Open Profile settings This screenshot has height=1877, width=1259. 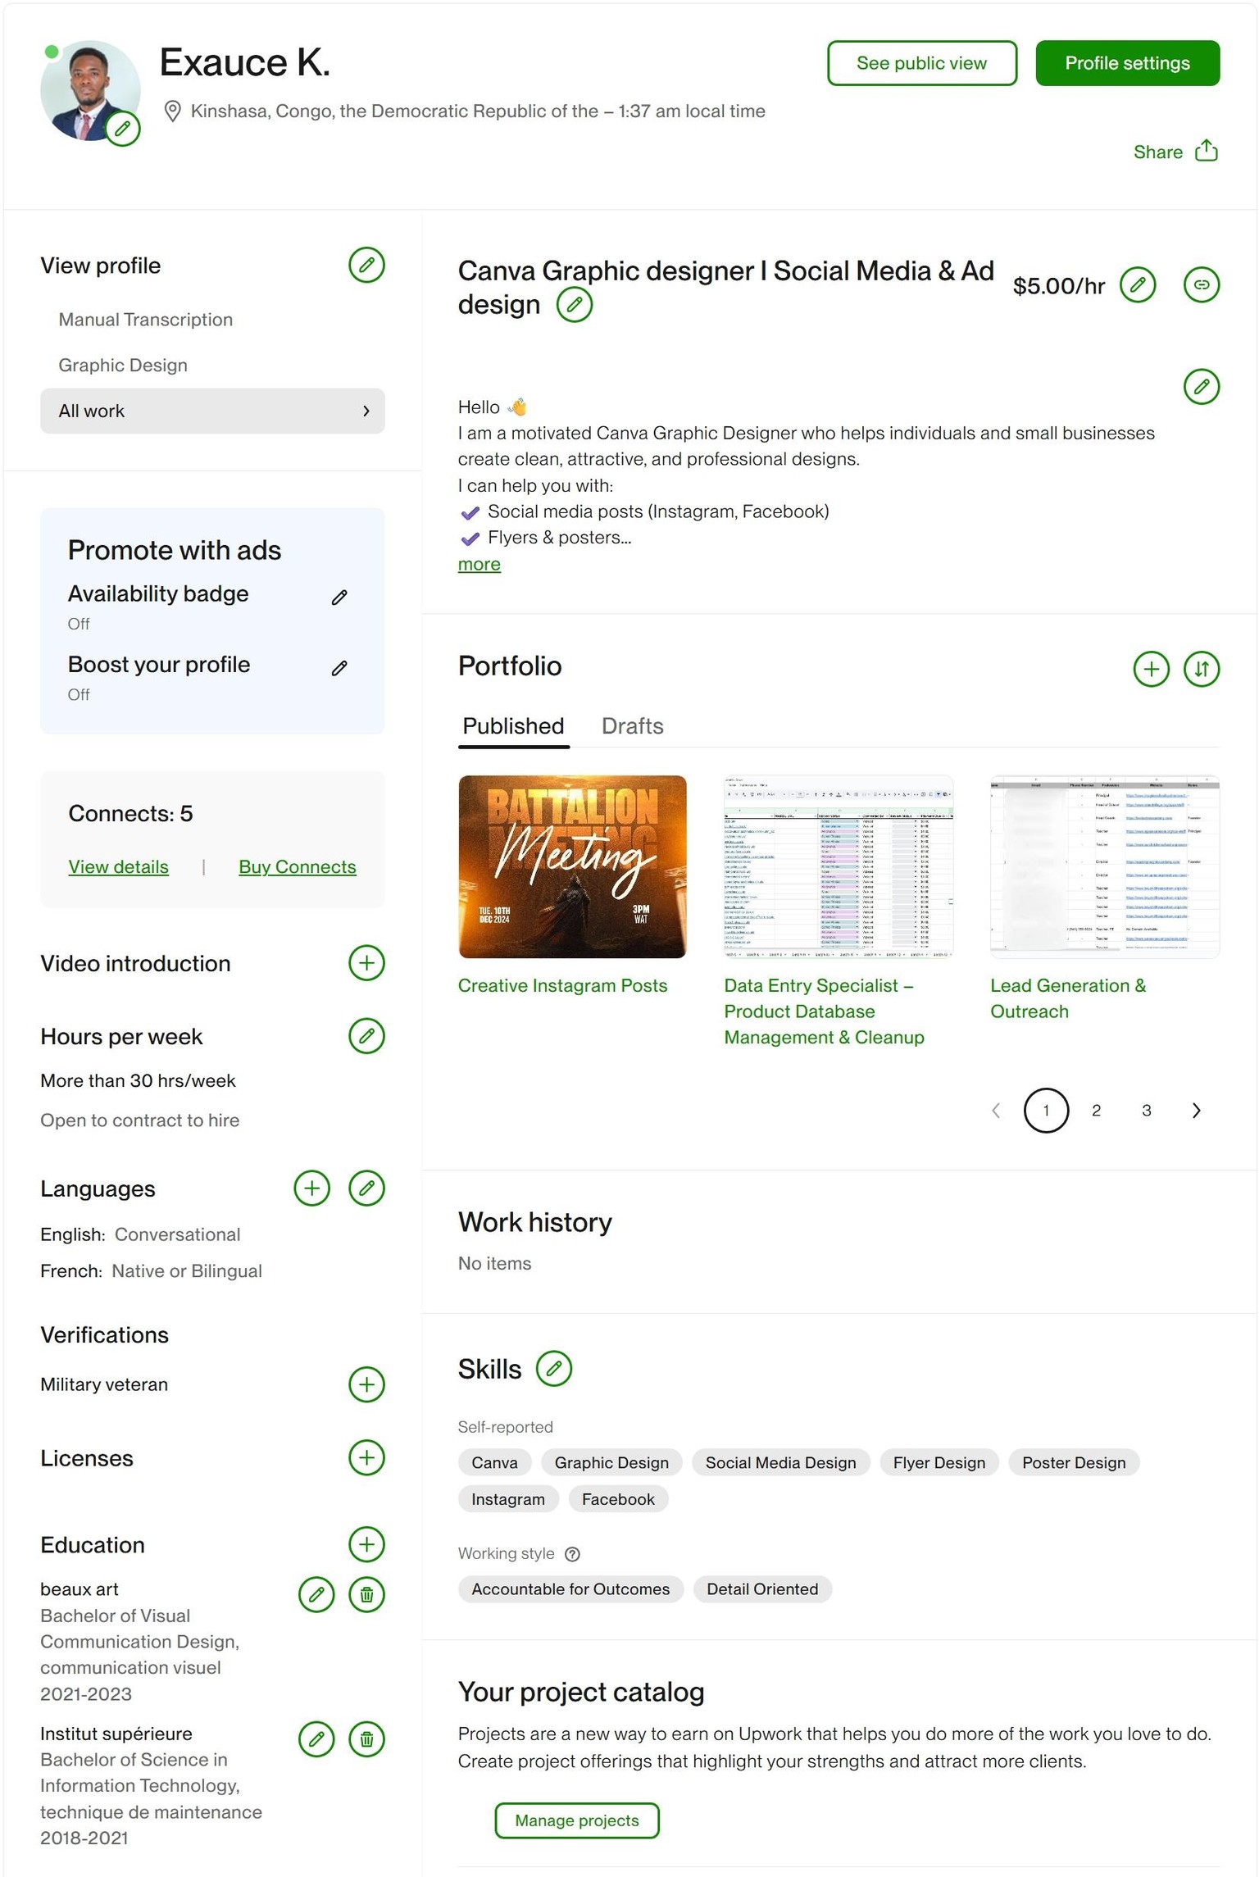1127,63
